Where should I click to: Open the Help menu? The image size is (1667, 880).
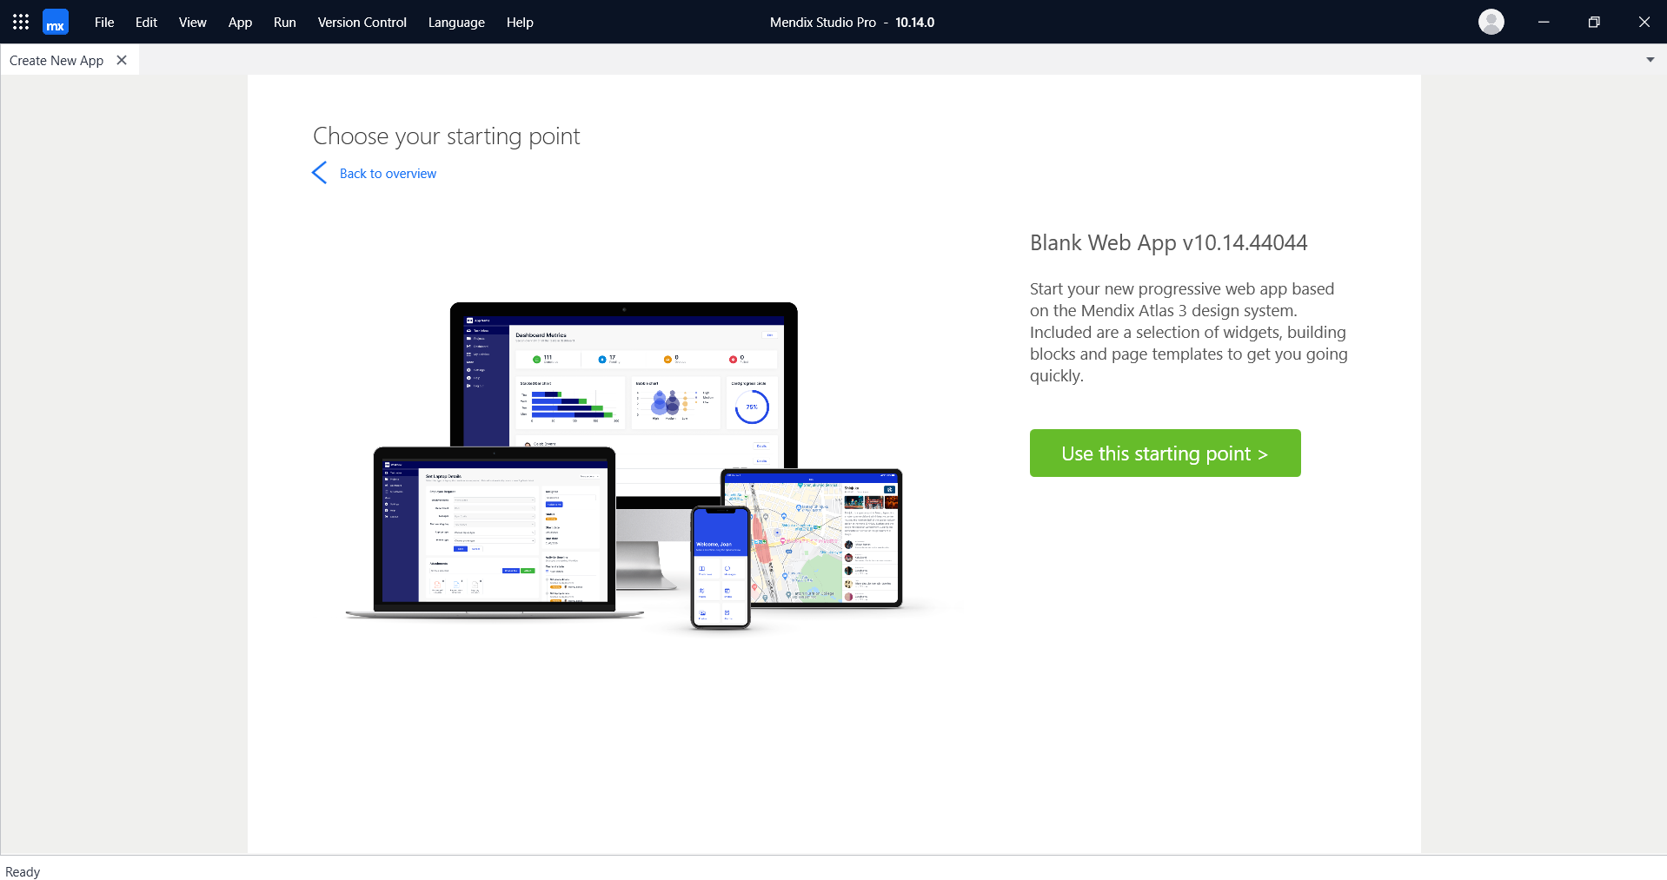(x=520, y=23)
